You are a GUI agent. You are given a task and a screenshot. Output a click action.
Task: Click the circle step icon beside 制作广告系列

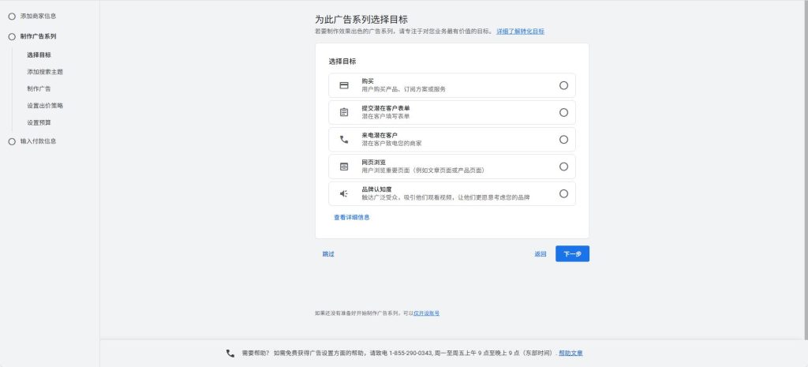(12, 36)
